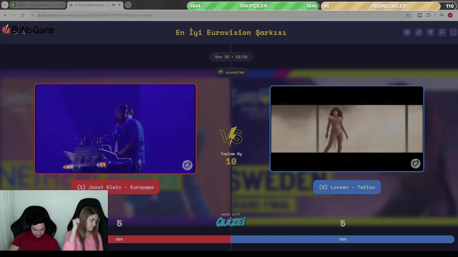458x257 pixels.
Task: Reload the quizei page
Action: click(x=23, y=15)
